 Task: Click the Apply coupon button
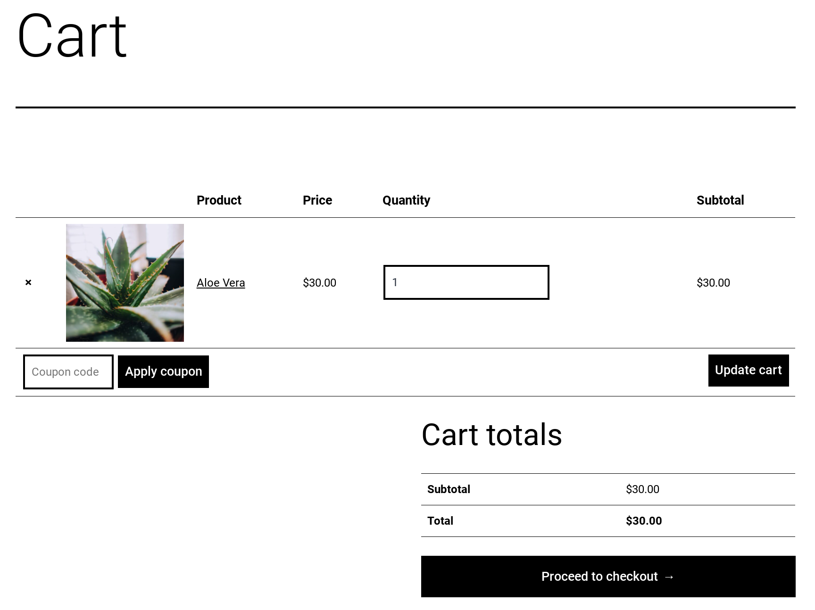pyautogui.click(x=163, y=371)
